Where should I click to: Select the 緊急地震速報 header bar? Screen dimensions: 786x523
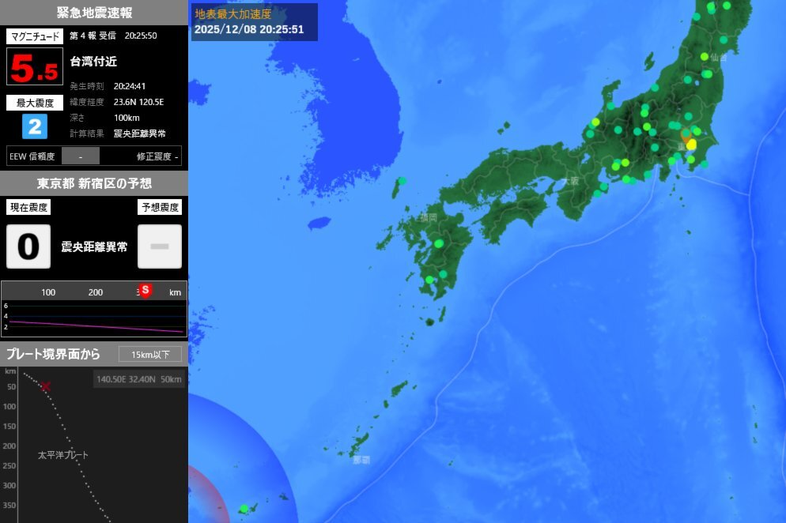[94, 12]
